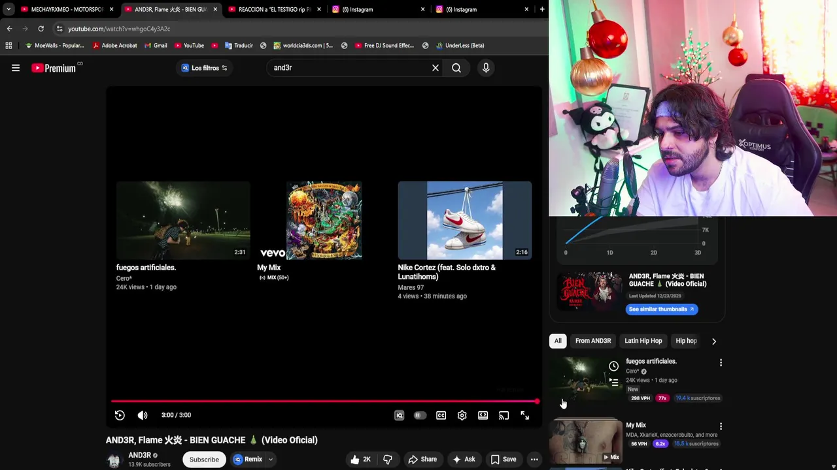This screenshot has width=837, height=470.
Task: Start voice search with the microphone
Action: coord(486,68)
